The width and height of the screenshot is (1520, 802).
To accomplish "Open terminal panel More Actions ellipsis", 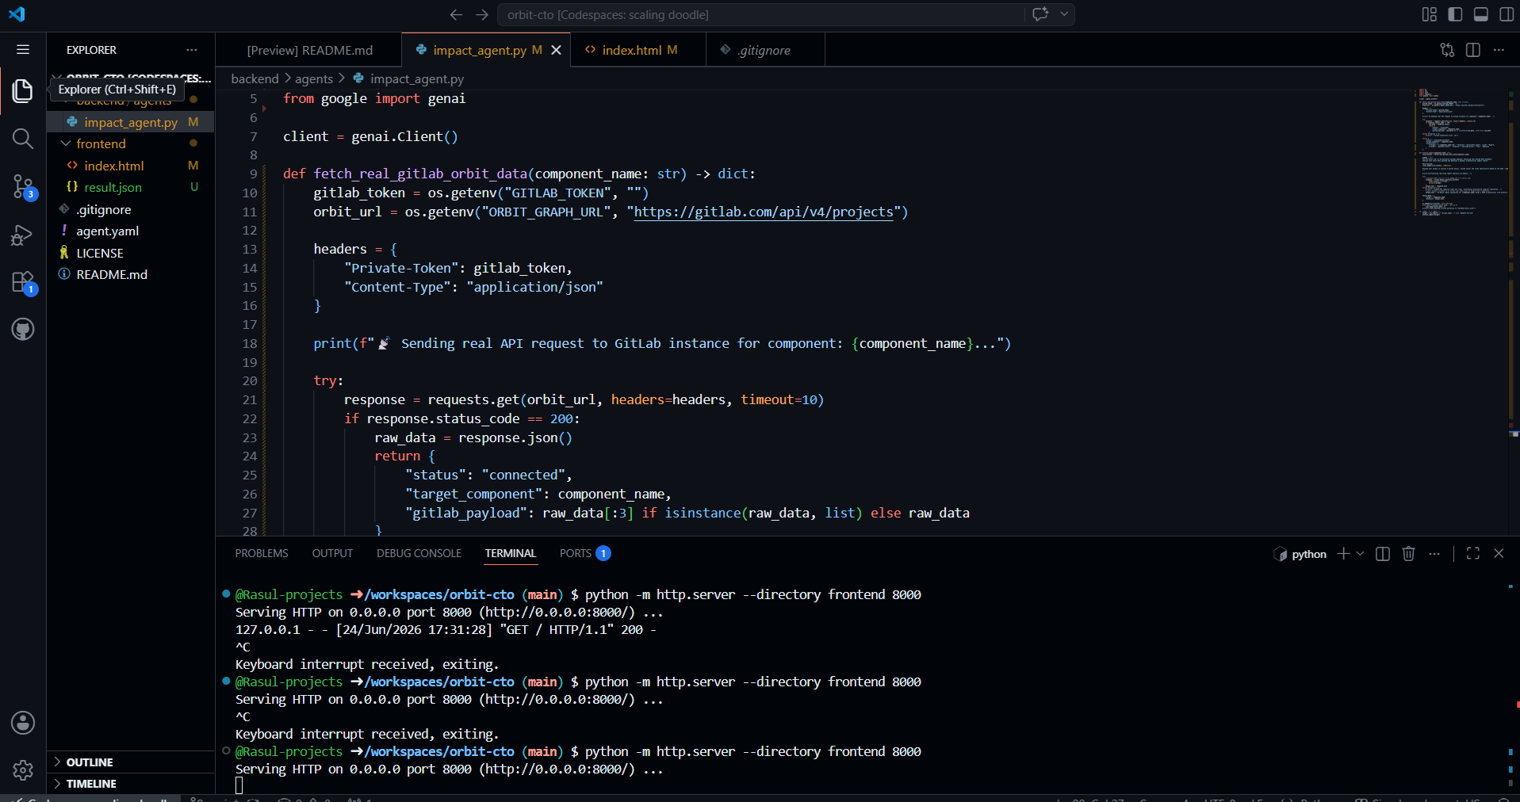I will pyautogui.click(x=1434, y=554).
